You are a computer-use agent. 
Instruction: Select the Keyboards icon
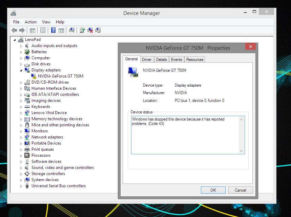[x=27, y=107]
